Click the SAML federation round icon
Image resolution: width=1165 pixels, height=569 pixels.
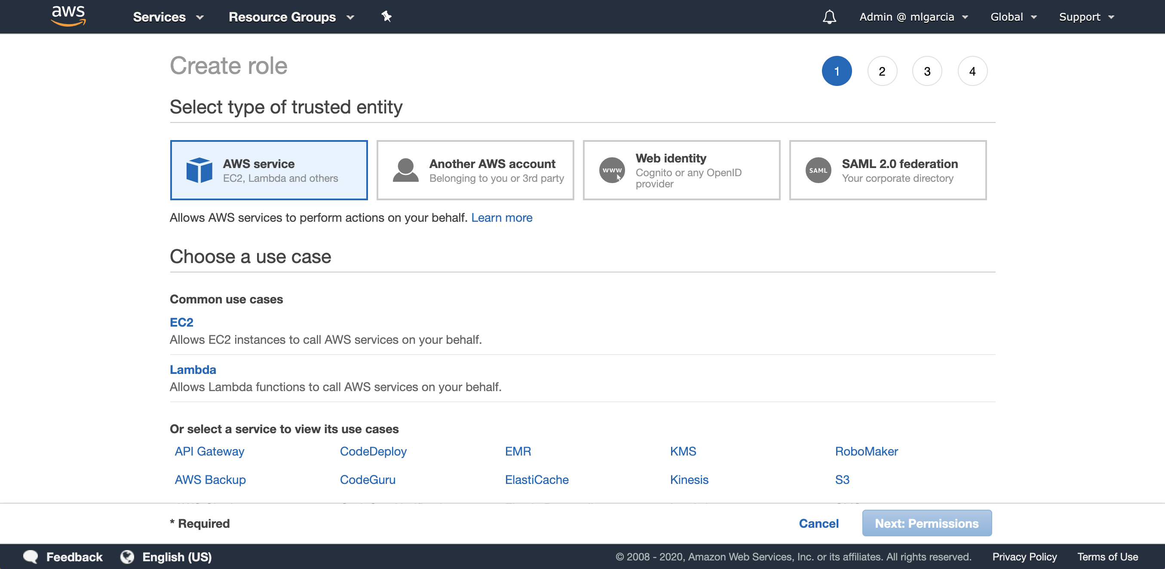coord(818,170)
